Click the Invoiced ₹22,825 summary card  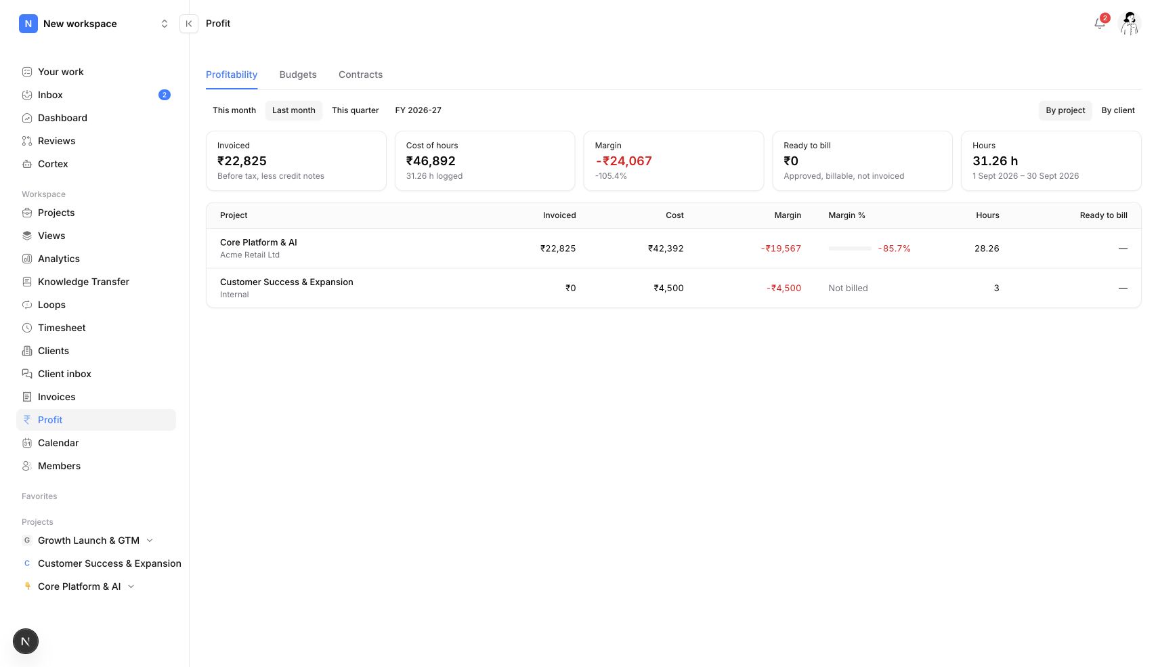point(296,160)
